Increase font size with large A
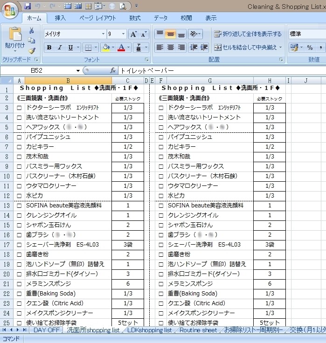This screenshot has width=326, height=343. [133, 34]
